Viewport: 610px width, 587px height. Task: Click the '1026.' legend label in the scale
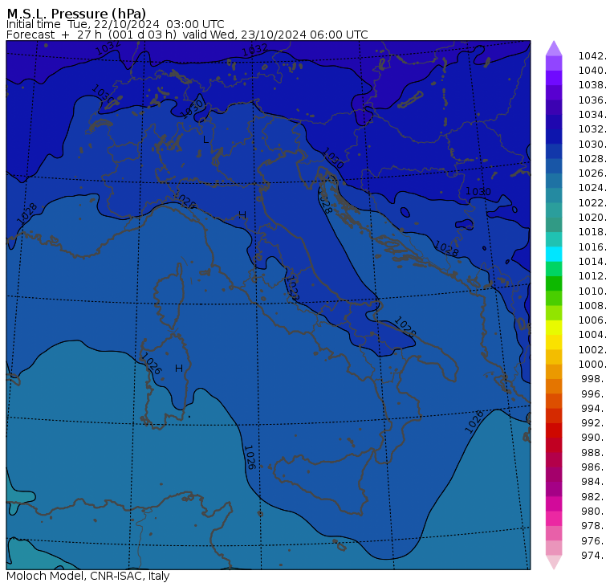[592, 173]
